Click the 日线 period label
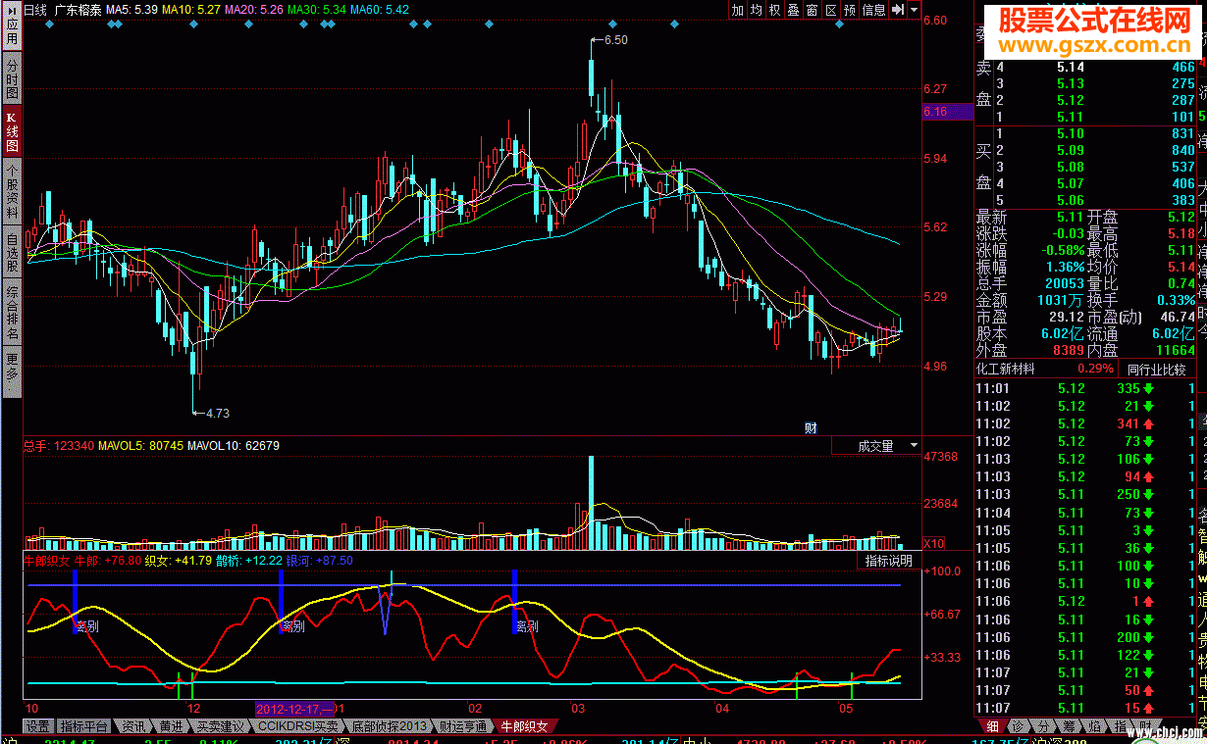The height and width of the screenshot is (744, 1207). point(35,9)
